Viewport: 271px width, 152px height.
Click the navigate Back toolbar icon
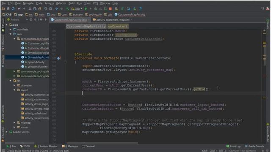[56, 8]
